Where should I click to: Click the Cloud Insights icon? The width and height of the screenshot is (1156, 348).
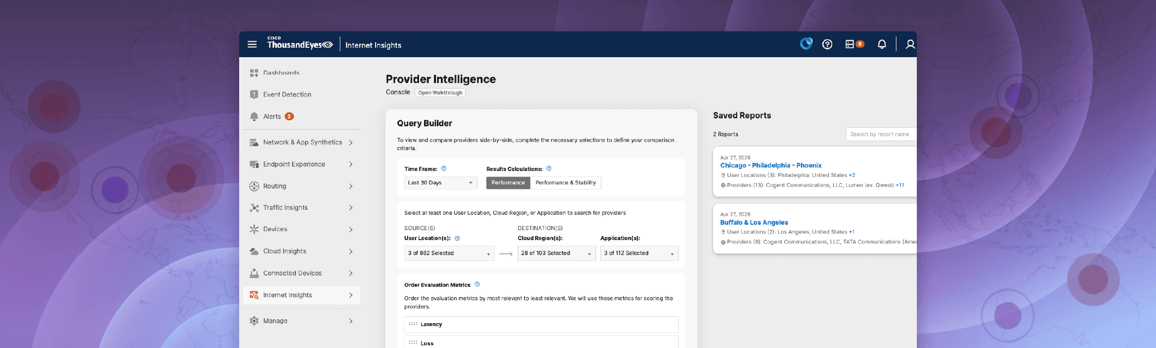(x=254, y=251)
